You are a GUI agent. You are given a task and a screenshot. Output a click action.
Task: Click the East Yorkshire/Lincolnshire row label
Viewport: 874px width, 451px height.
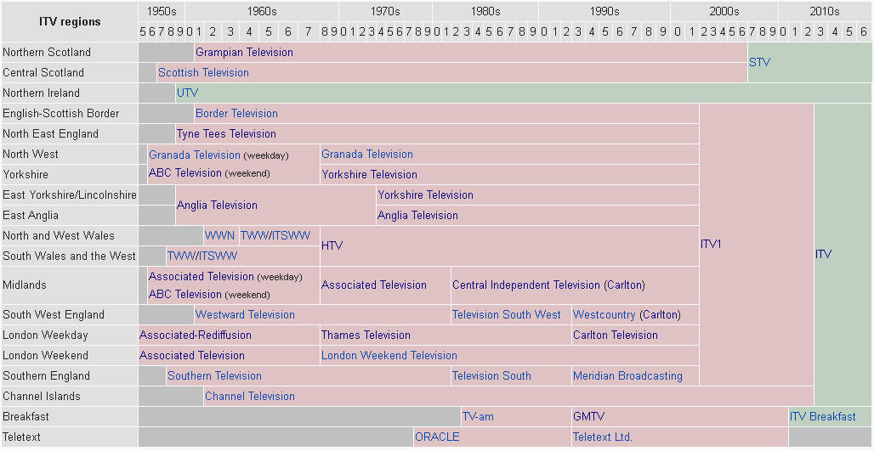(x=70, y=194)
